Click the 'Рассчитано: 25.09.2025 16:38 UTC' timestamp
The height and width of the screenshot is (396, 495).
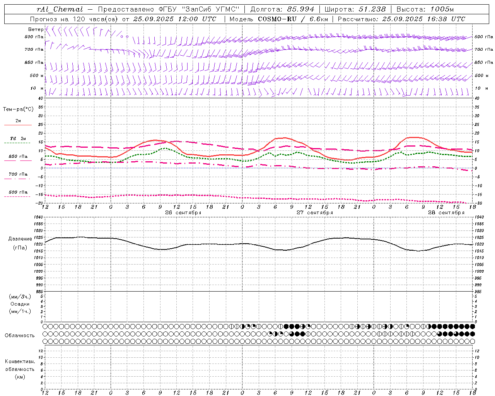(x=401, y=19)
